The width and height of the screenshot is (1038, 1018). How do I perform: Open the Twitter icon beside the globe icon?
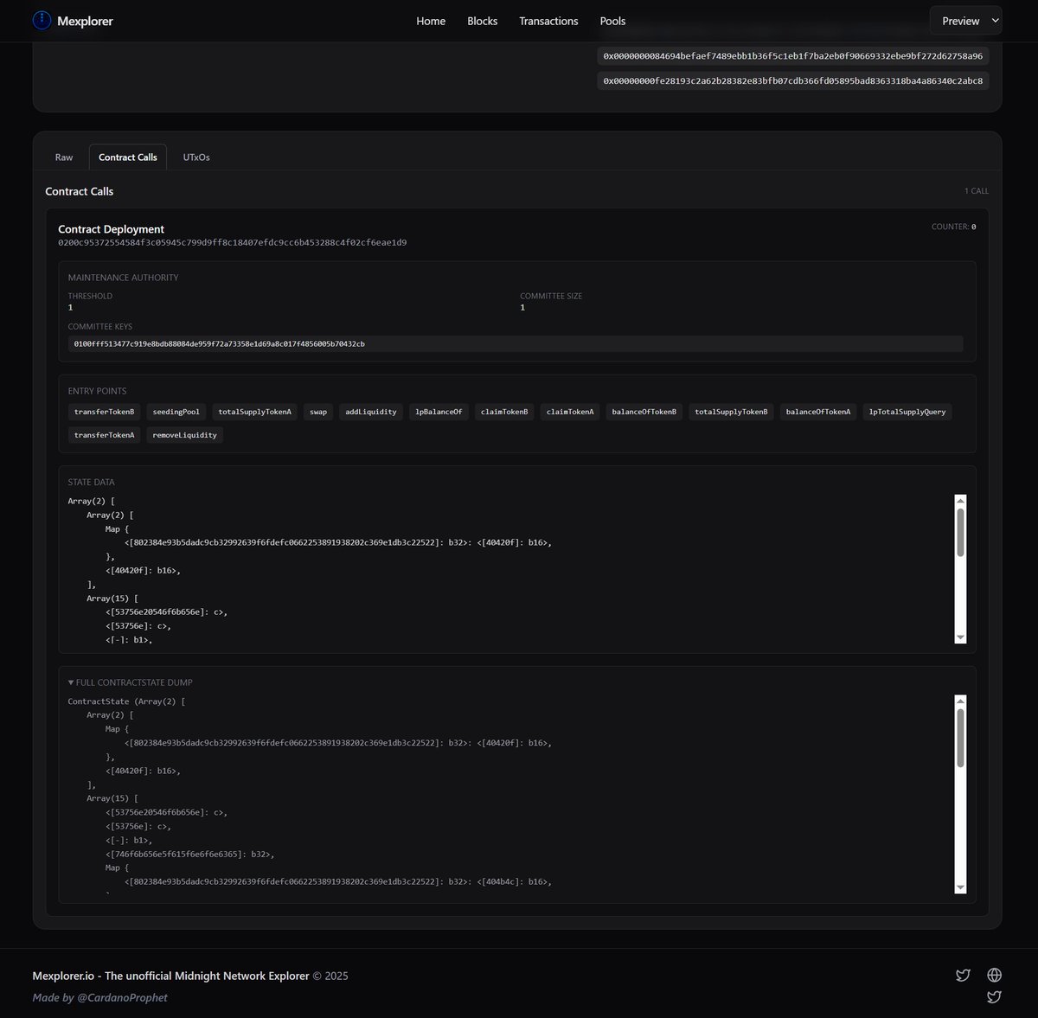coord(963,975)
